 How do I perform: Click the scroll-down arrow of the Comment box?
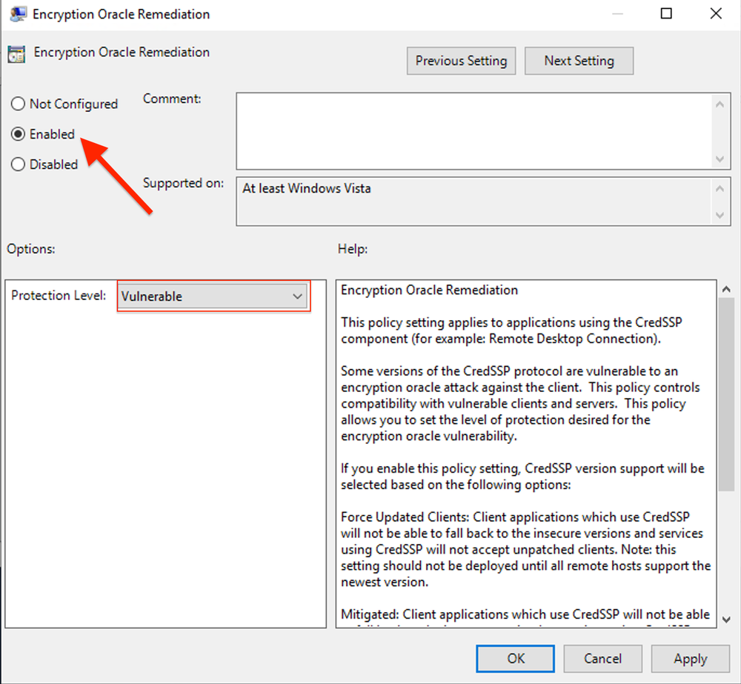[720, 159]
